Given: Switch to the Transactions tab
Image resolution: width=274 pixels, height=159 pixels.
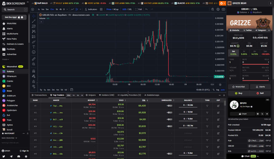Looking at the screenshot, I should [x=40, y=95].
